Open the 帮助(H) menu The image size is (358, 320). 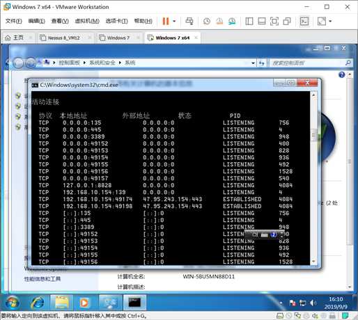(143, 21)
